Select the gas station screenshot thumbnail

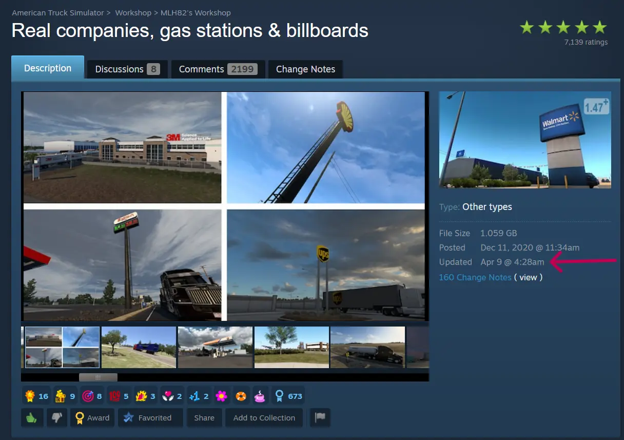pyautogui.click(x=215, y=347)
